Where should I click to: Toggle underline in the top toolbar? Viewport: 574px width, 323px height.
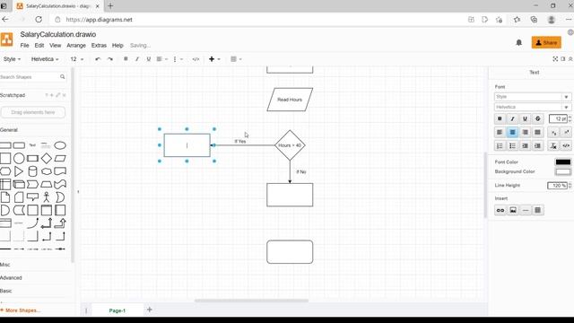[148, 59]
